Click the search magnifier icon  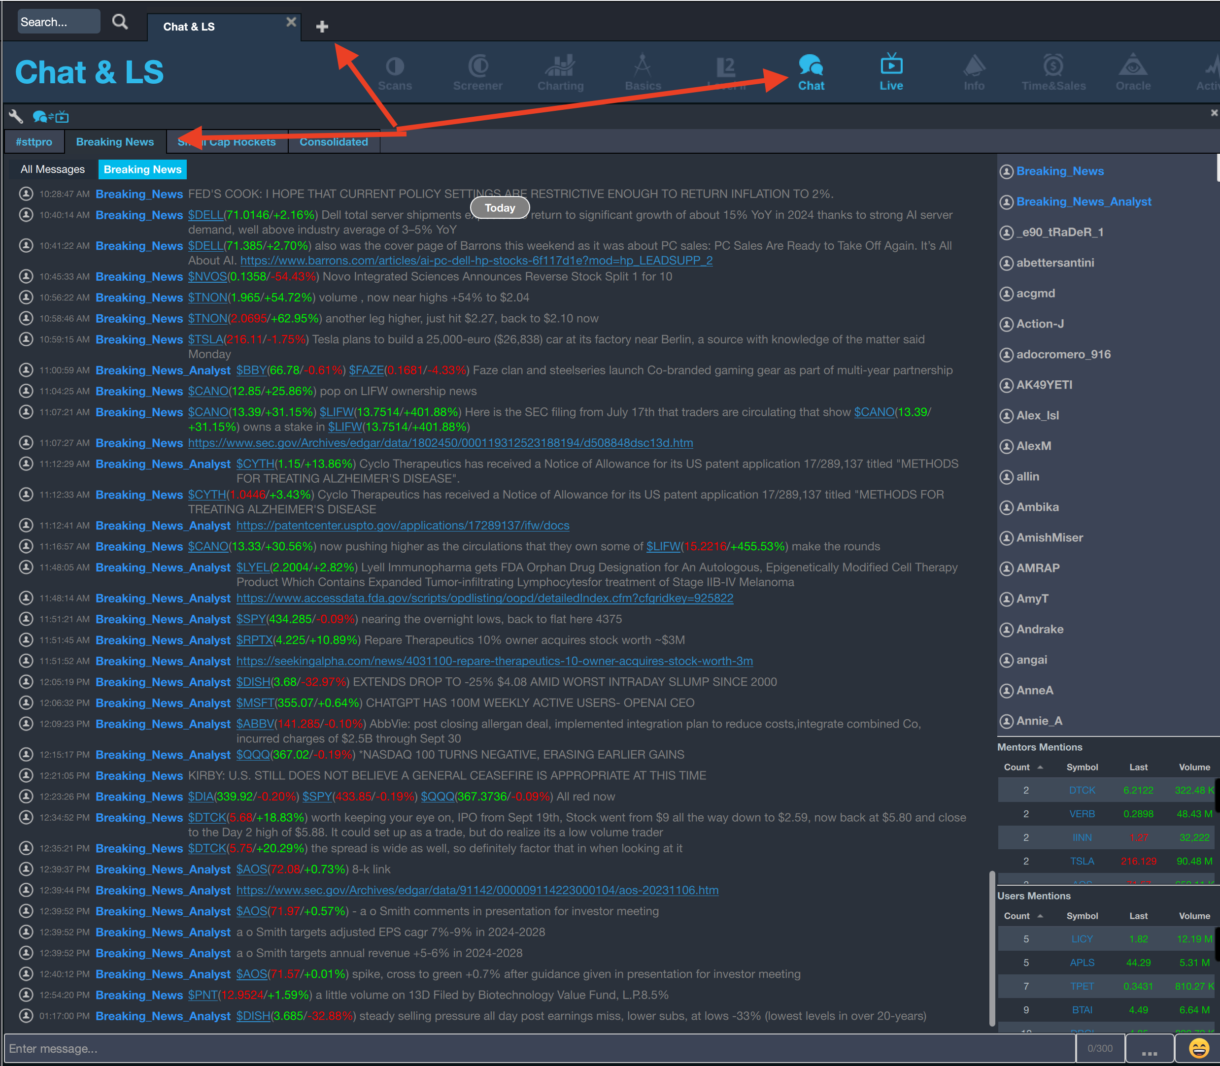click(x=120, y=22)
